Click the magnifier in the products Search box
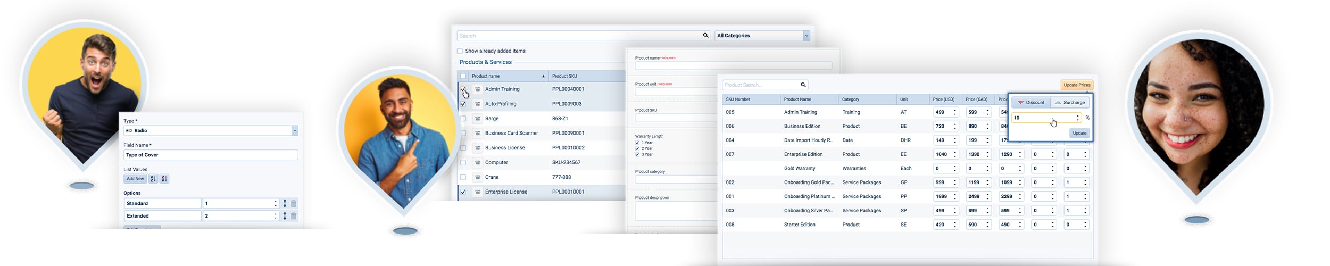 click(x=705, y=36)
